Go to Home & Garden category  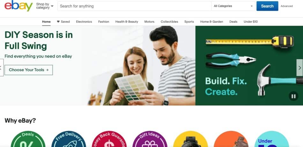(x=211, y=22)
